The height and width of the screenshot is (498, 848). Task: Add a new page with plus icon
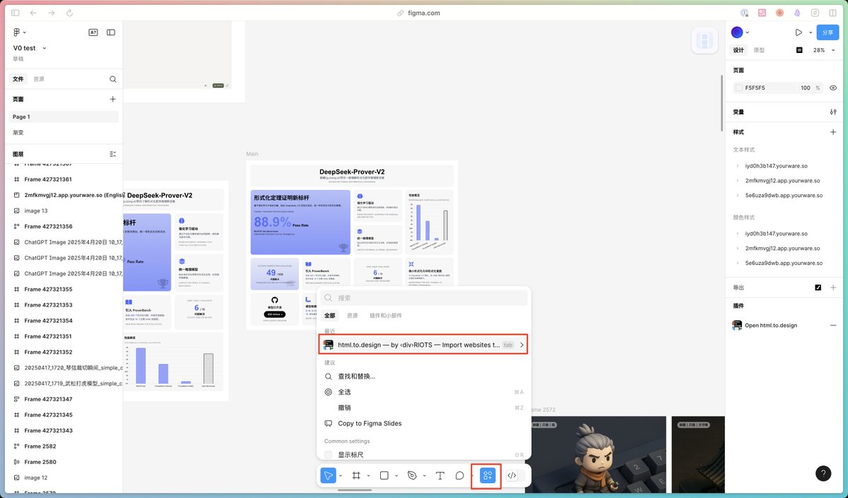112,99
